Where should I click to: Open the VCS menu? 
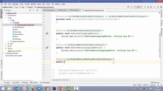pyautogui.click(x=52, y=4)
